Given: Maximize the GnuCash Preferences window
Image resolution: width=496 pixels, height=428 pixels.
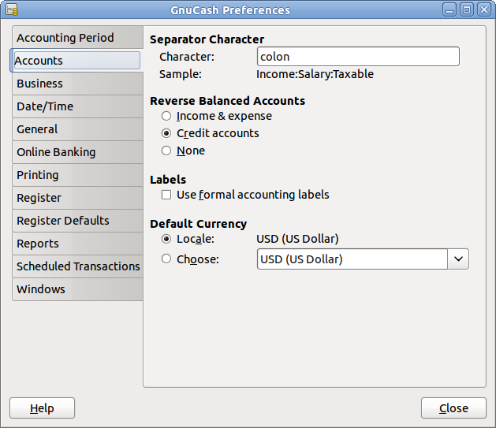Looking at the screenshot, I should (467, 10).
